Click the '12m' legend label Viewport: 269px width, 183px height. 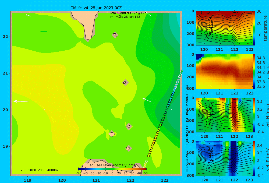pos(112,13)
